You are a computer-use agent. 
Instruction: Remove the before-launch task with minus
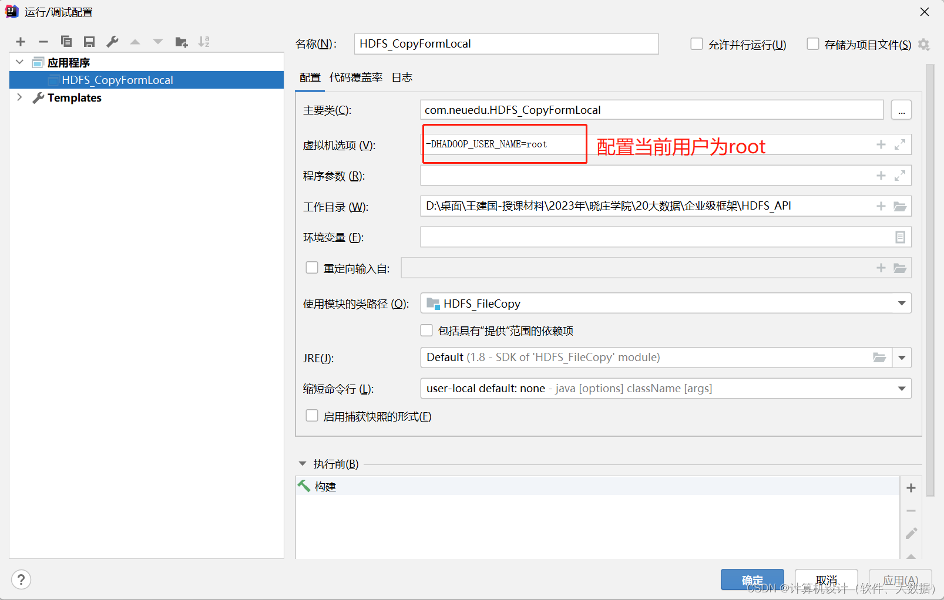tap(911, 511)
